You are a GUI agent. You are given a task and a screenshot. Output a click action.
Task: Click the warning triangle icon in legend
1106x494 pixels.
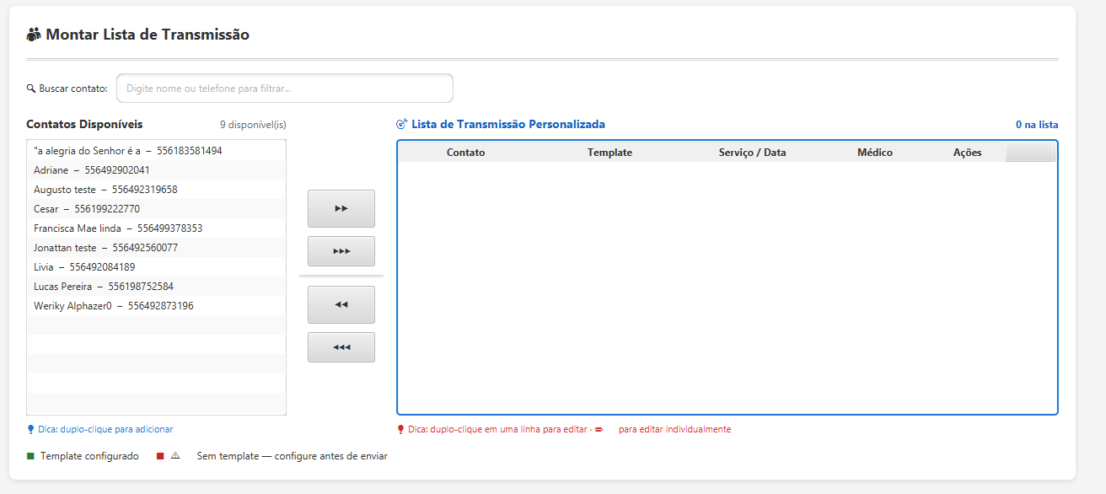pyautogui.click(x=175, y=456)
